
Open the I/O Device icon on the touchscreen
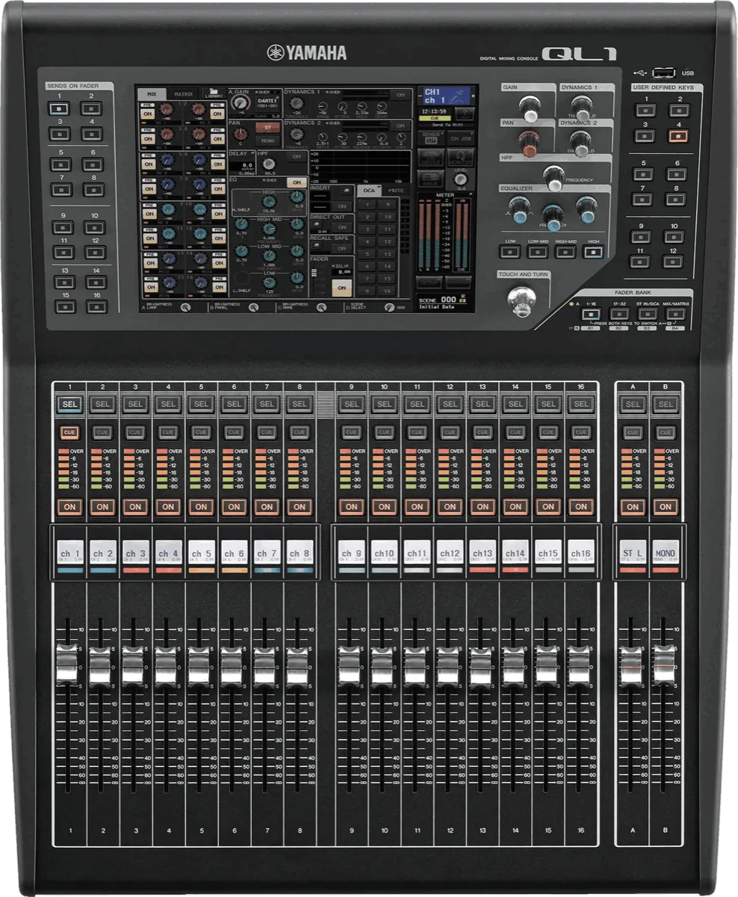(430, 158)
